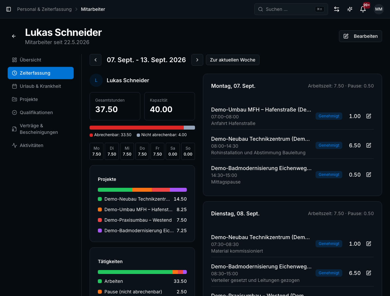Click Personal & Zeiterfassung breadcrumb

pos(44,9)
